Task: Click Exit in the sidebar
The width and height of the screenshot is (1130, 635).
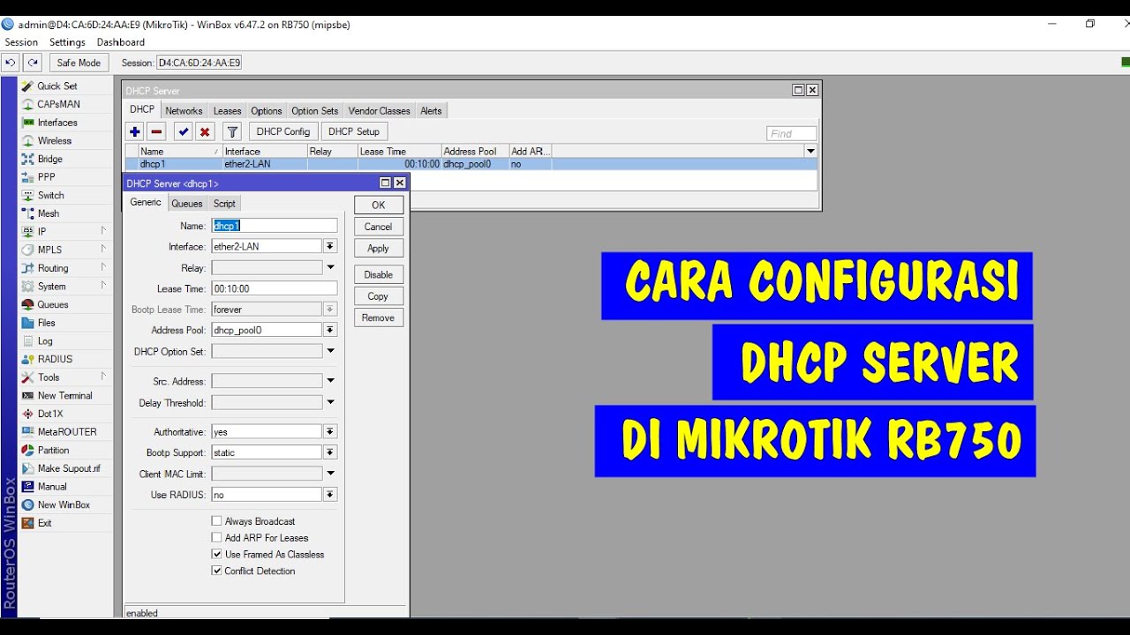Action: coord(44,523)
